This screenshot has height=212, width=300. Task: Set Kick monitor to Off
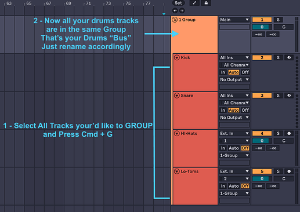tap(245, 72)
